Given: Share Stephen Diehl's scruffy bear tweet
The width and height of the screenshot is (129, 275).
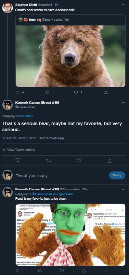Looking at the screenshot, I should click(x=106, y=92).
